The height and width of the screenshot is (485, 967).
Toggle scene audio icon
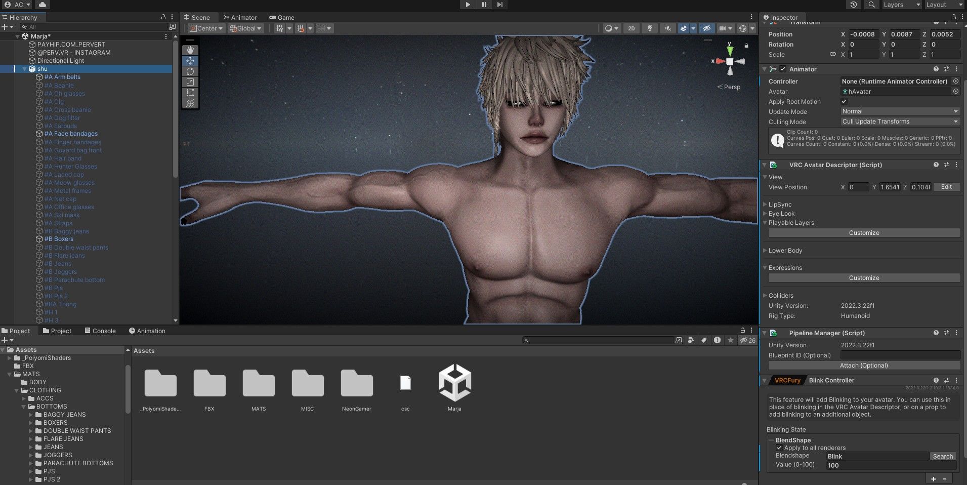(x=667, y=28)
